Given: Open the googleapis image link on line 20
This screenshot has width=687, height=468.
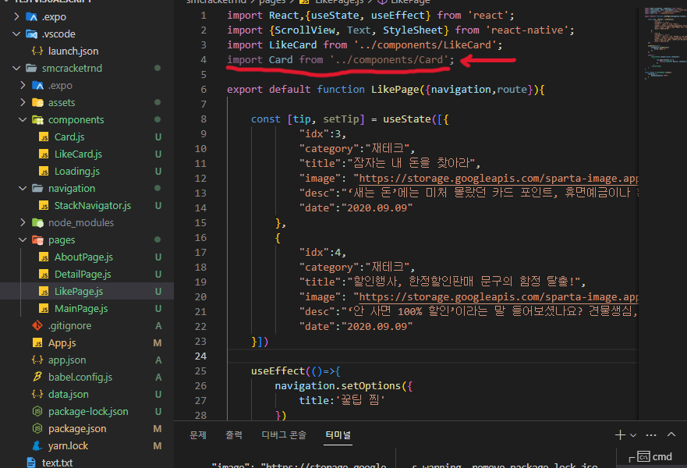Looking at the screenshot, I should [x=498, y=297].
